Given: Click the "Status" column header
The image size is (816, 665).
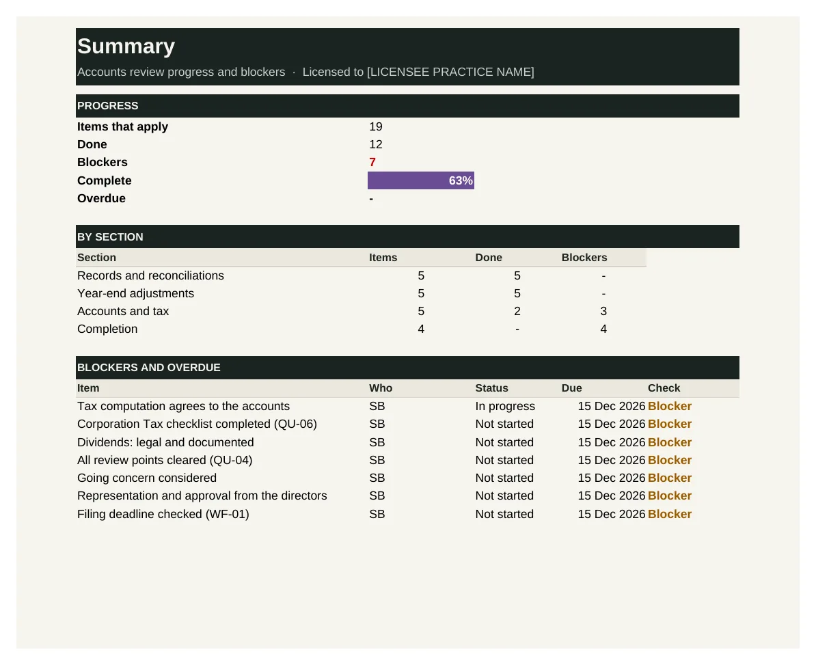Looking at the screenshot, I should (492, 388).
